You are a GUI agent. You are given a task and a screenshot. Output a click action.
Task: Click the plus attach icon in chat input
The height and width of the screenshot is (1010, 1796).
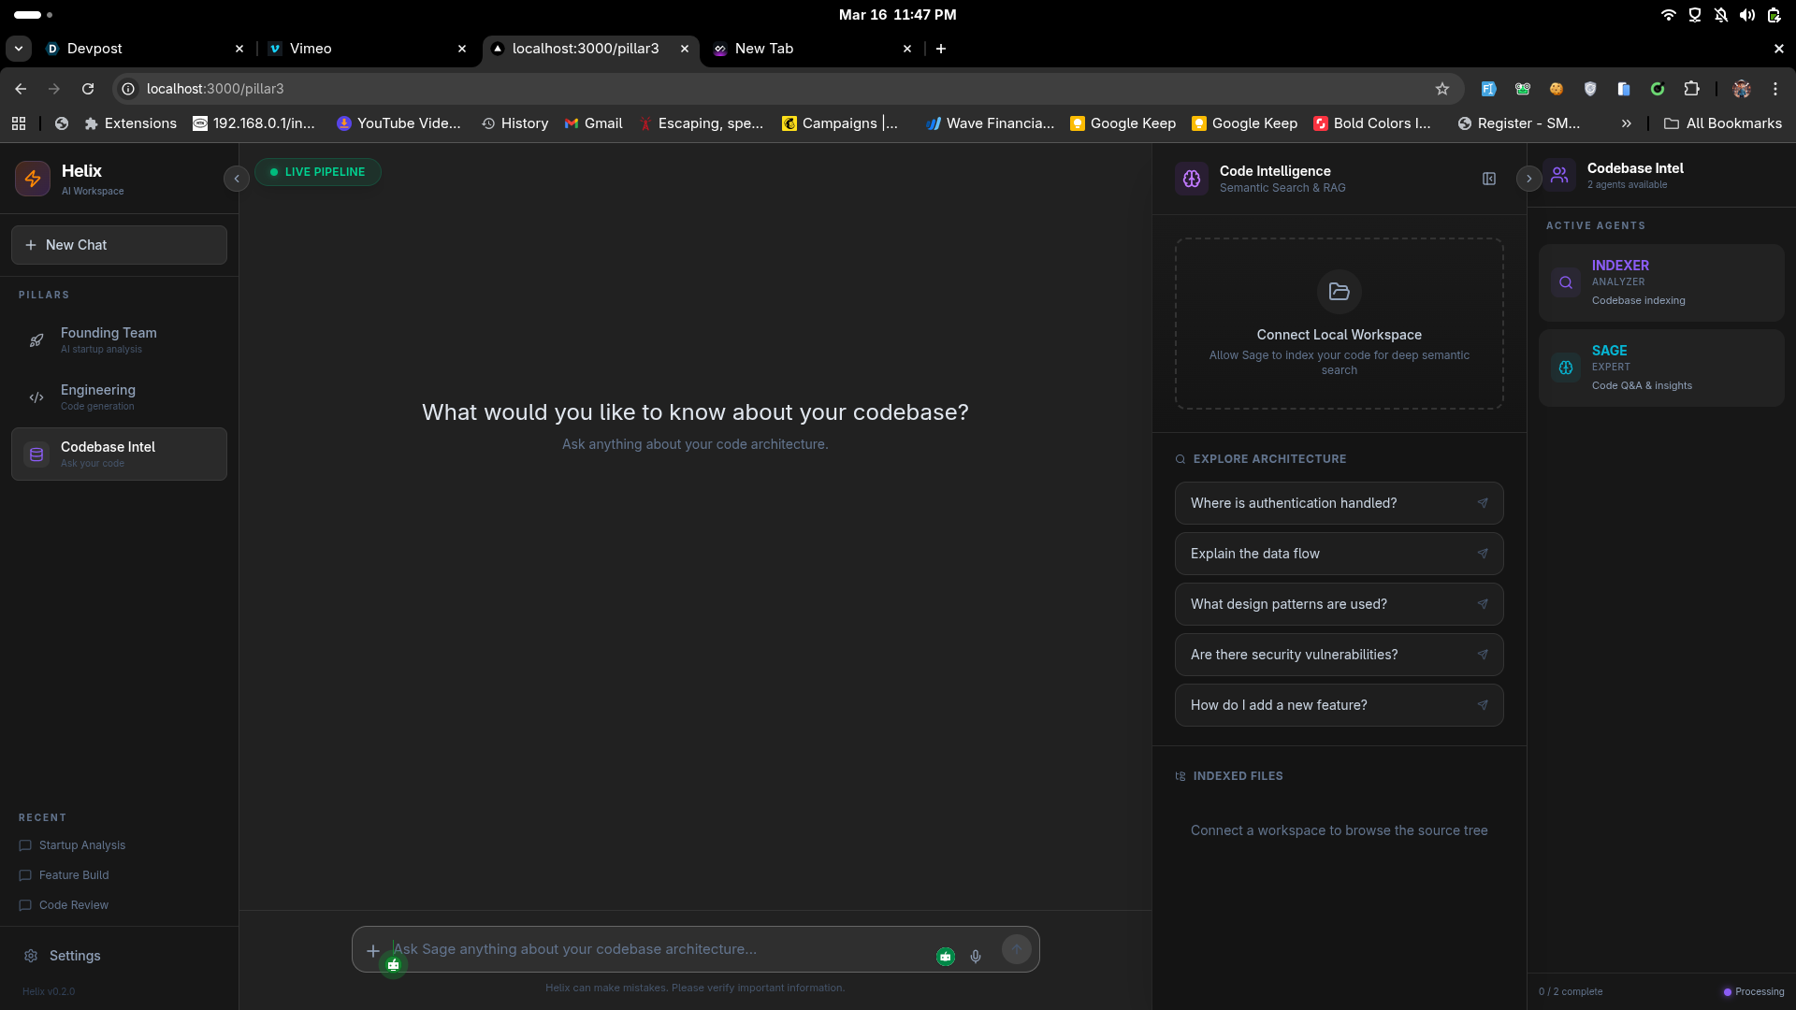(x=372, y=950)
